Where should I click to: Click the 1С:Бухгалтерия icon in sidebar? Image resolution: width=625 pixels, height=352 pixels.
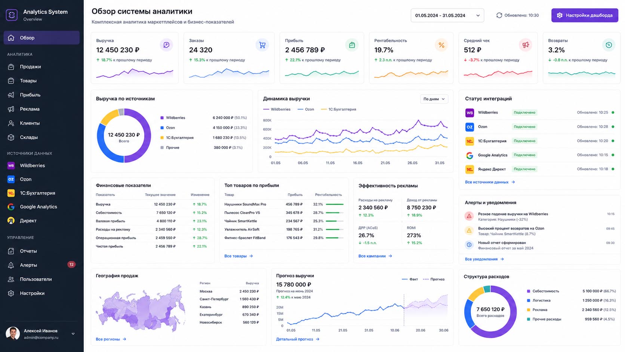click(x=11, y=193)
